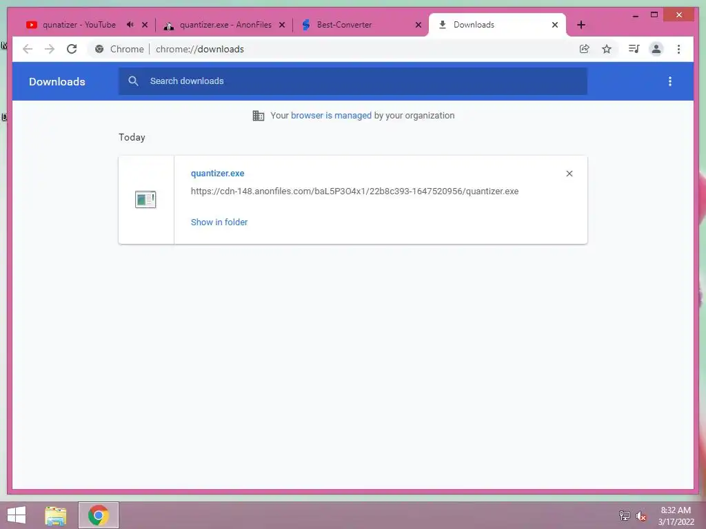Open the browser is managed link
The image size is (706, 529).
tap(331, 116)
